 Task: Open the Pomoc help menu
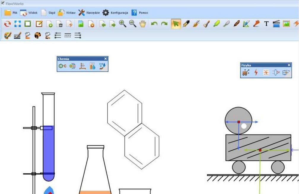140,13
